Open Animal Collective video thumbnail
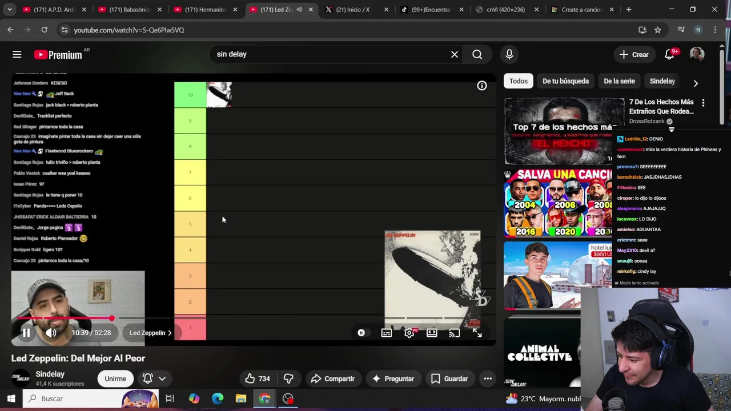The height and width of the screenshot is (411, 731). click(542, 352)
